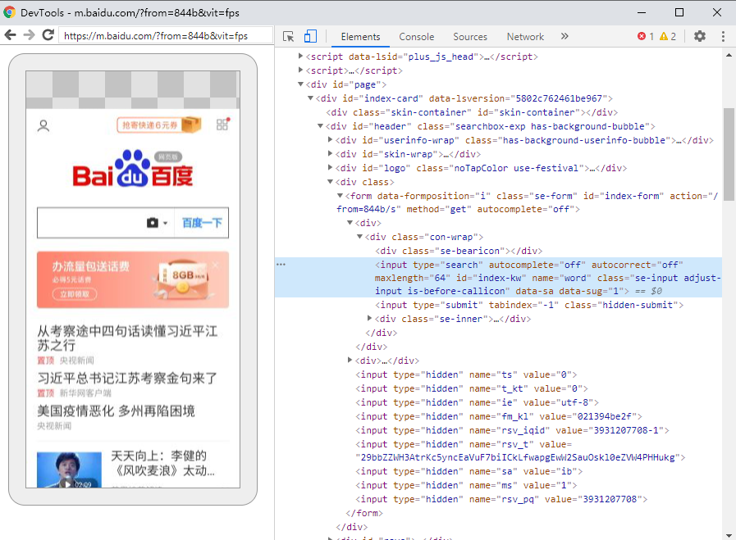Screen dimensions: 736x540
Task: Maximize the DevTools window
Action: pos(679,12)
